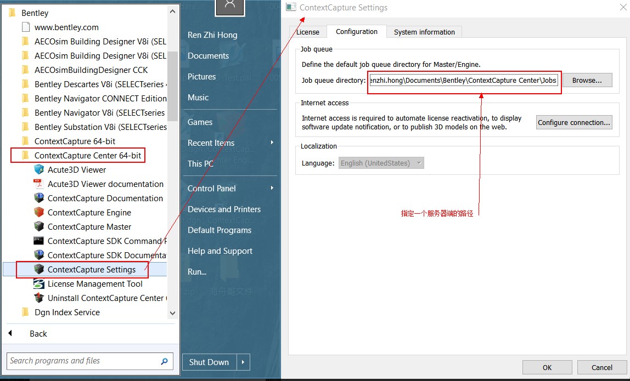Close the ContextCapture Settings dialog

click(623, 7)
